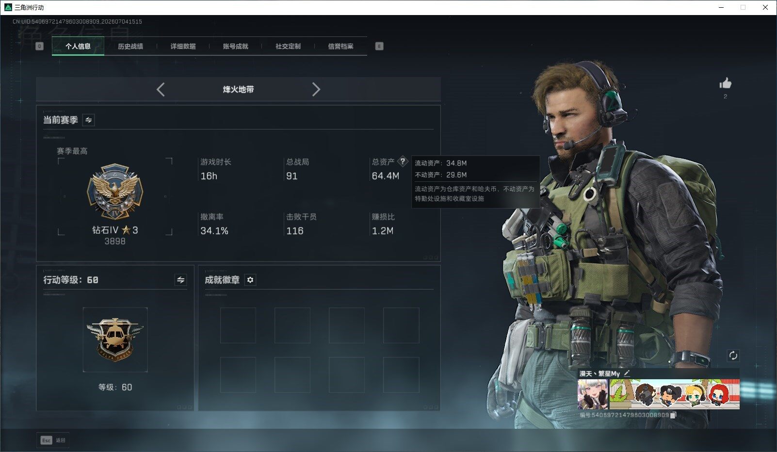
Task: Click the 钻石IV rank badge emblem
Action: [115, 192]
